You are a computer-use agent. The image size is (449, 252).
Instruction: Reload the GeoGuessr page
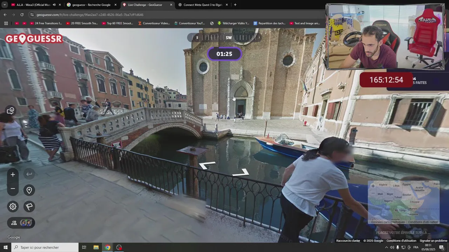(x=22, y=15)
